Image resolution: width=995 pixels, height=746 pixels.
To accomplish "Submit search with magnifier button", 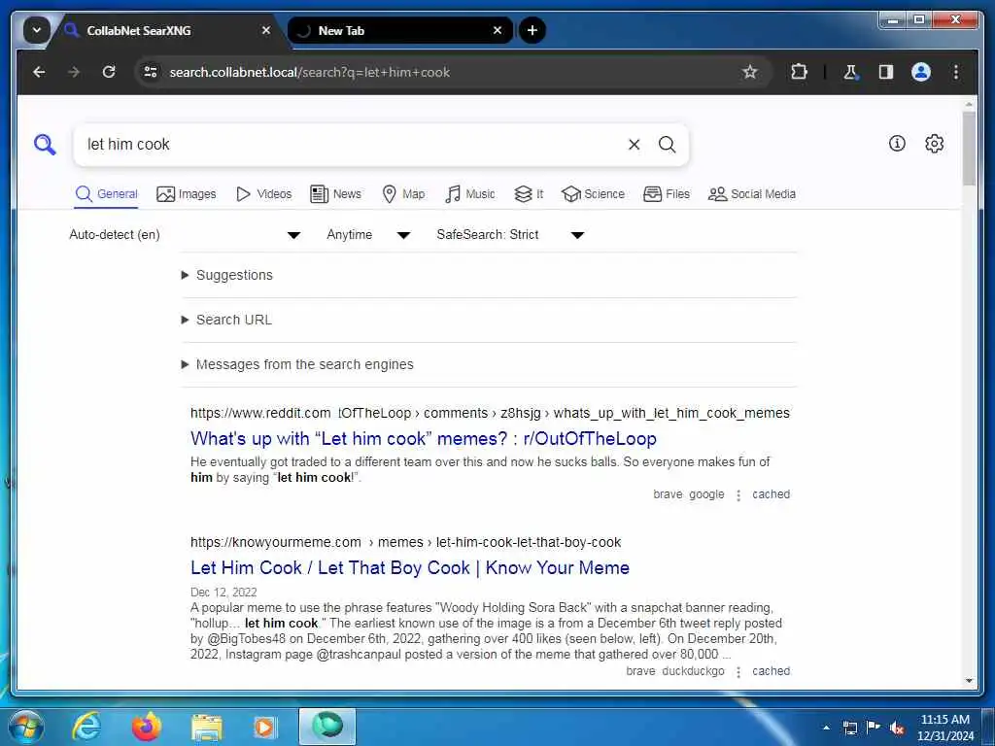I will tap(667, 145).
